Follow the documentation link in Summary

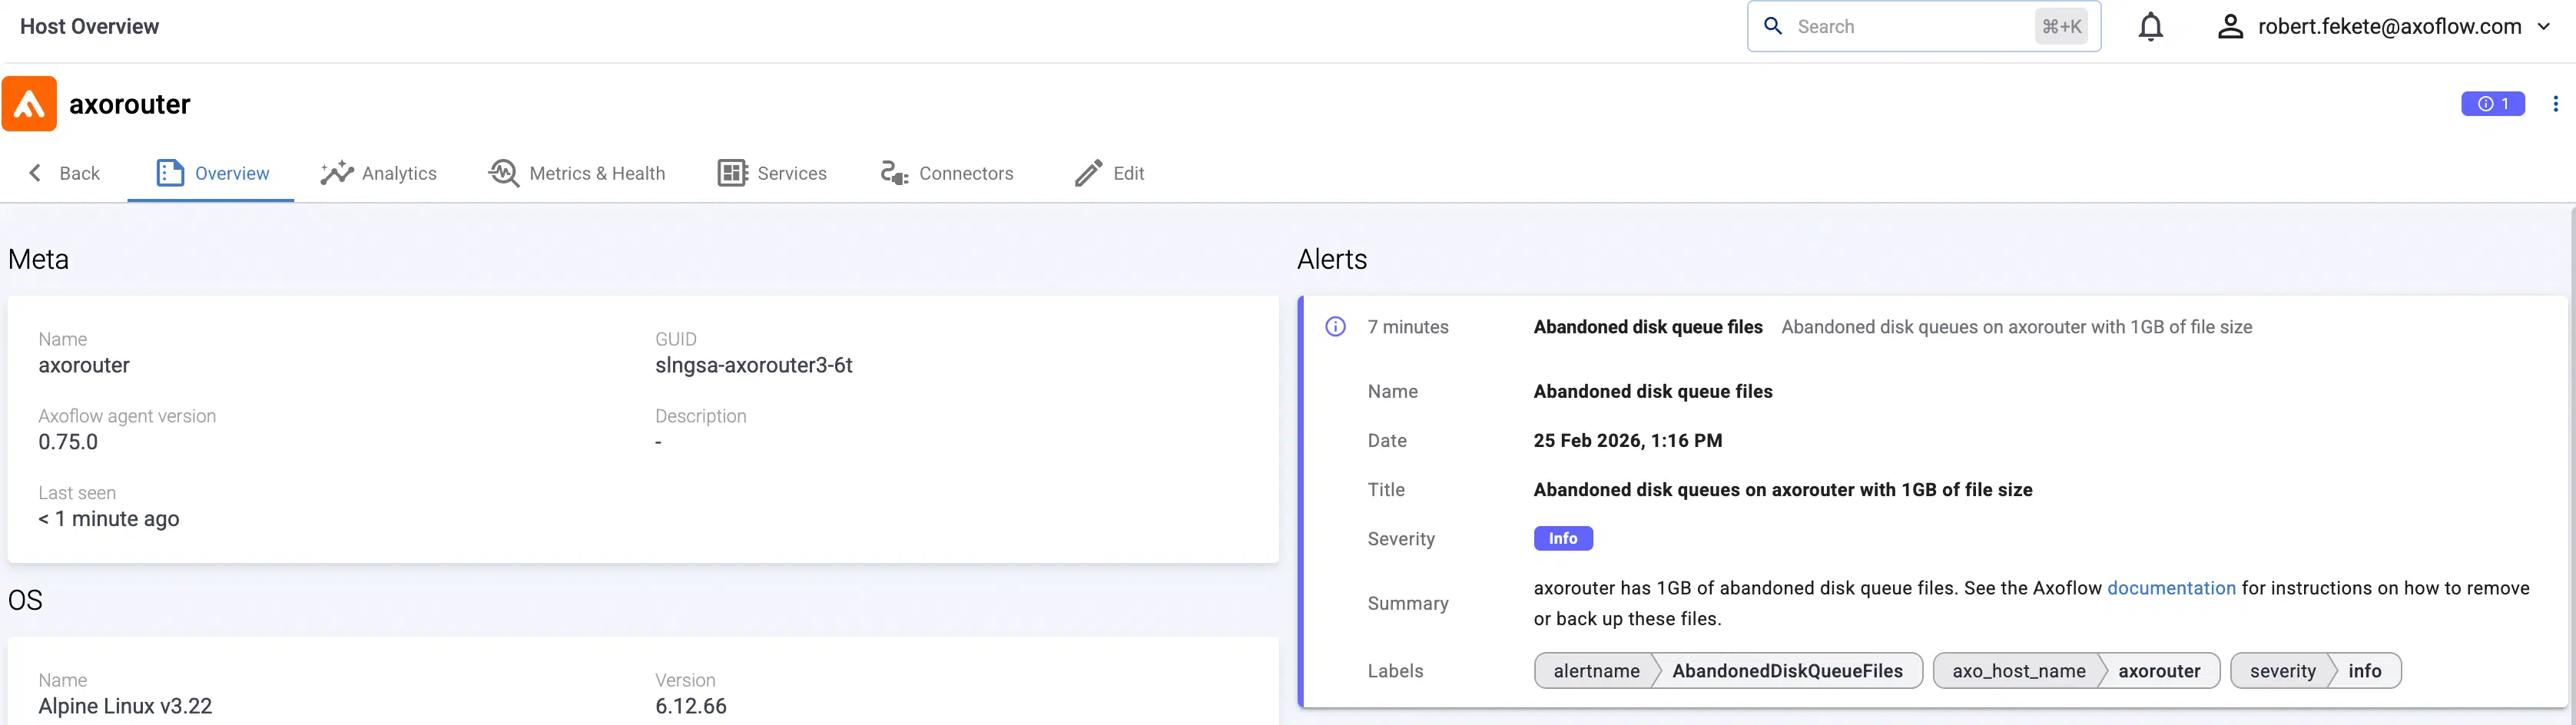[2171, 588]
